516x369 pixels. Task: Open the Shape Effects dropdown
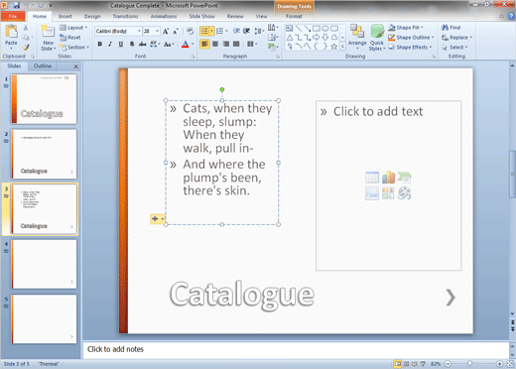pos(410,48)
